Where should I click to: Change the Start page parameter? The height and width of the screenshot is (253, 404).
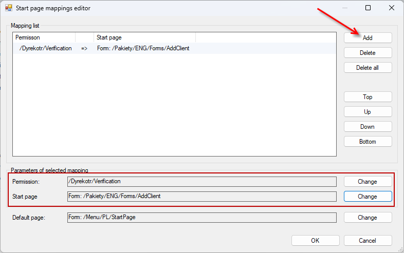point(368,197)
